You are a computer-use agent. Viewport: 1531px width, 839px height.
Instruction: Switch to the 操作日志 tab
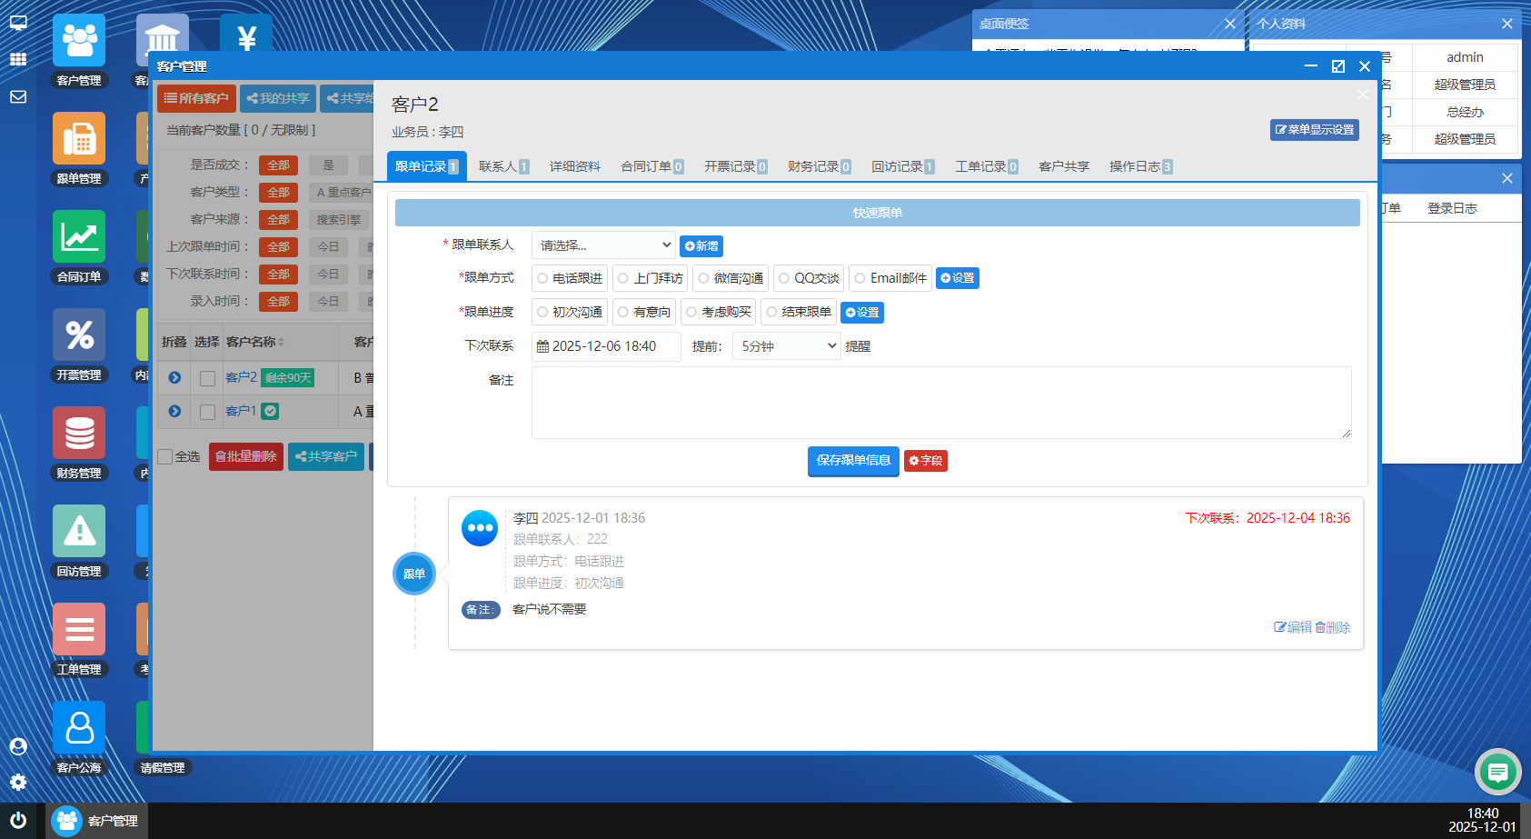click(x=1139, y=166)
